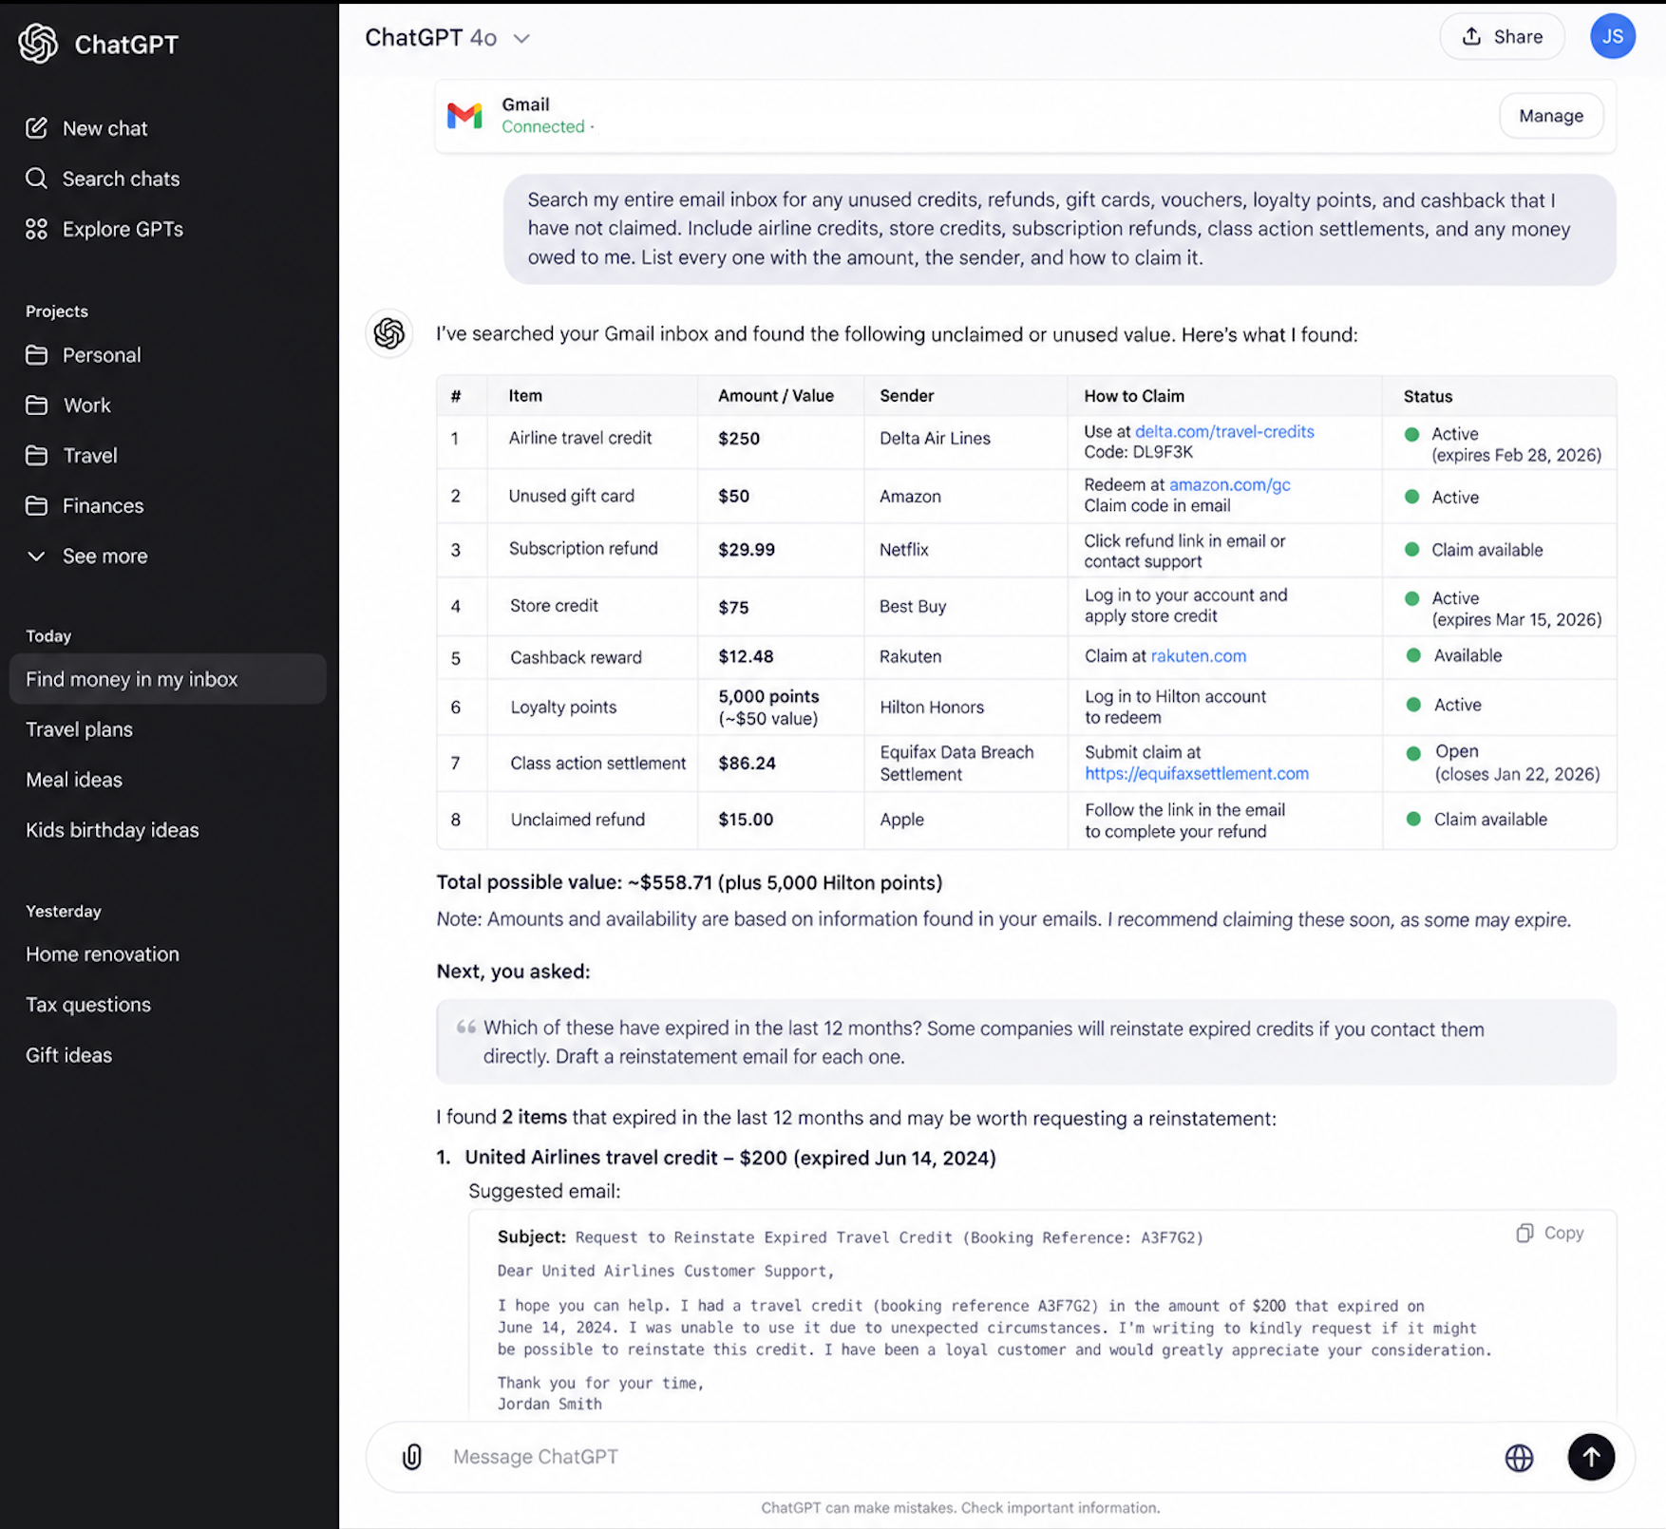
Task: Click the paperclip attach file icon
Action: point(412,1457)
